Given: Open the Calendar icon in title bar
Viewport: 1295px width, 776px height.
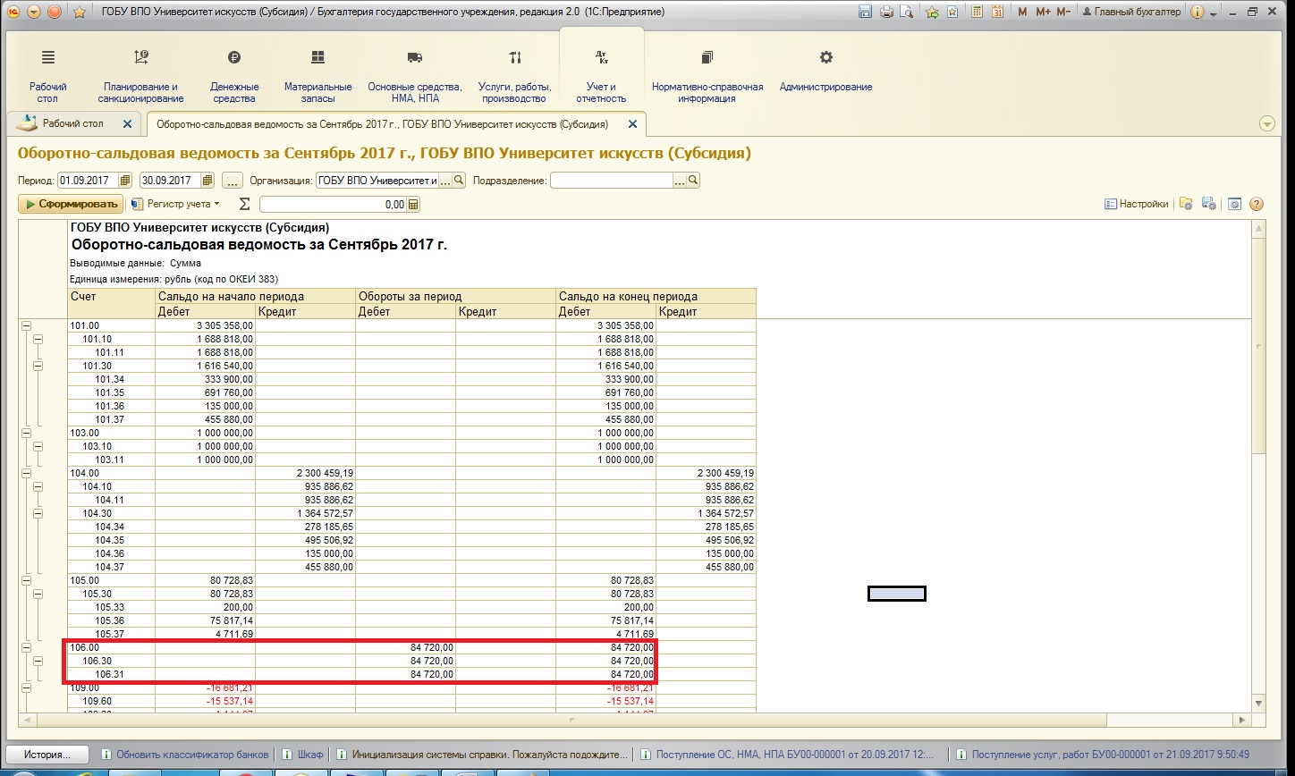Looking at the screenshot, I should pyautogui.click(x=997, y=12).
